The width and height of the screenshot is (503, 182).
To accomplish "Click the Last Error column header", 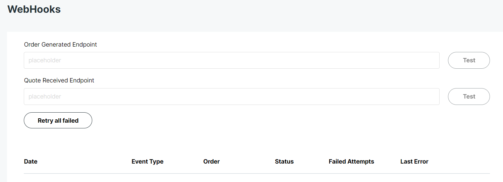I will pyautogui.click(x=414, y=162).
